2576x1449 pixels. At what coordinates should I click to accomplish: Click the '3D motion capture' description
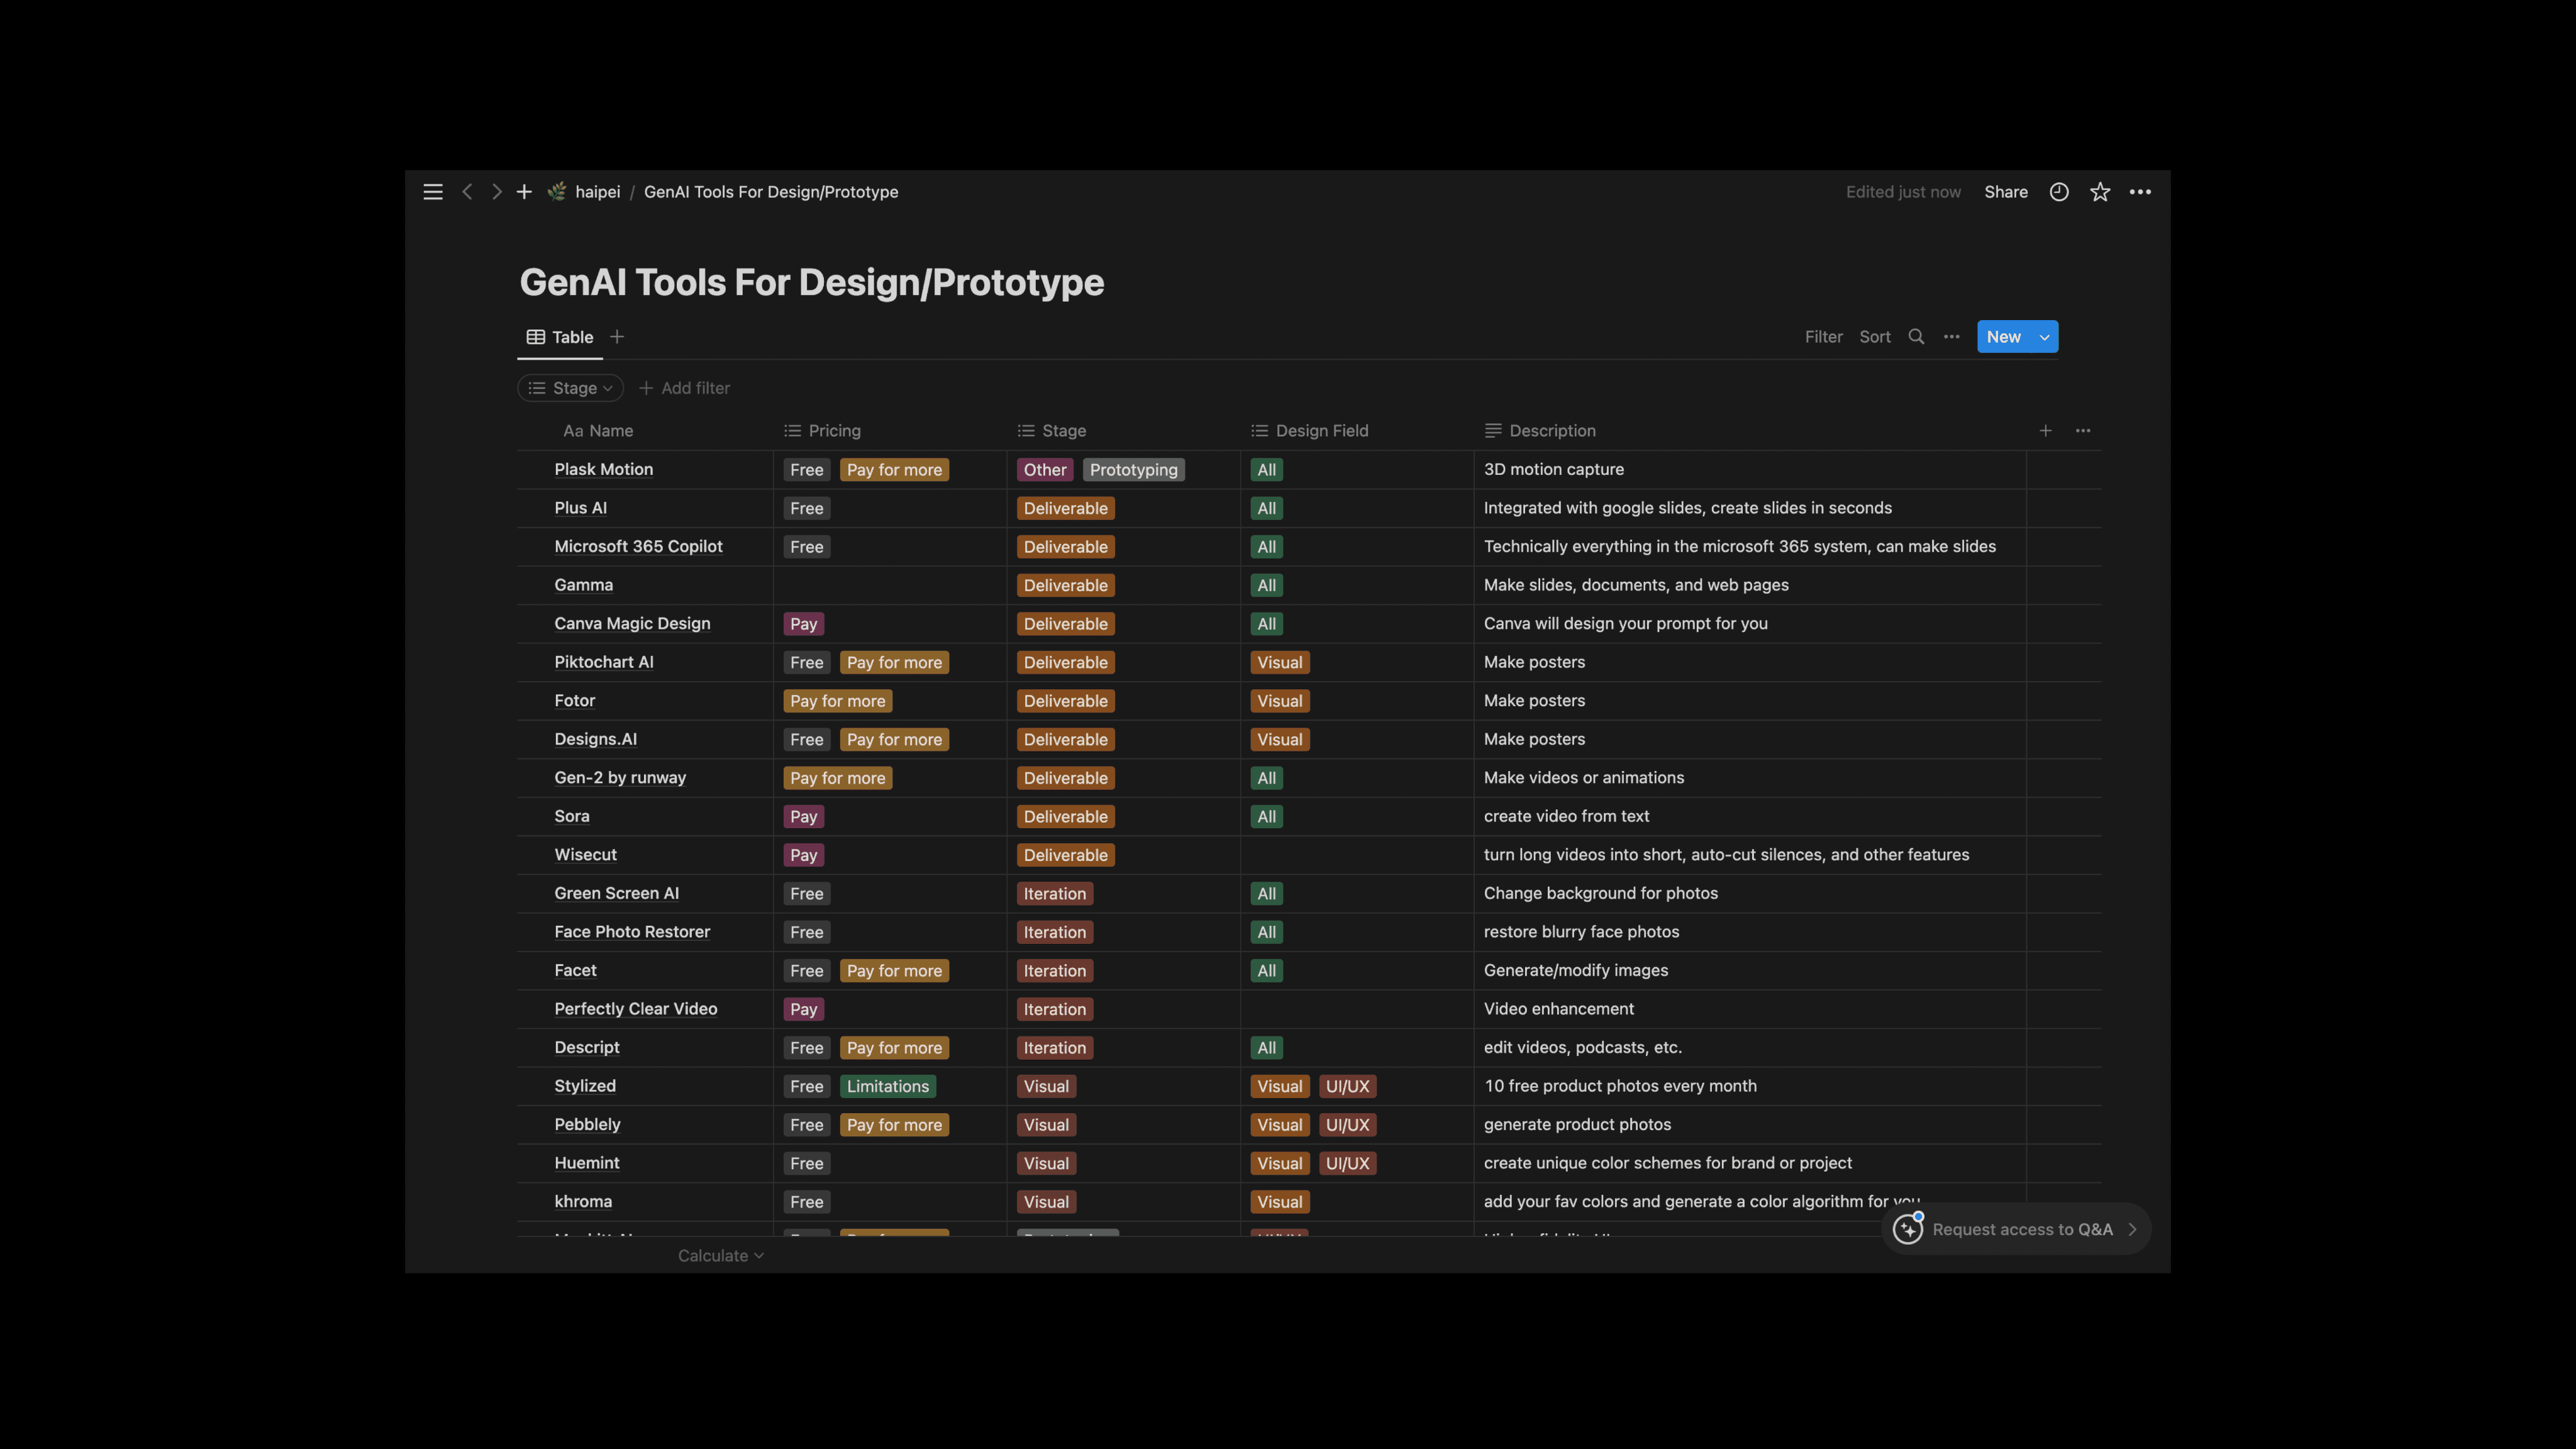1554,469
